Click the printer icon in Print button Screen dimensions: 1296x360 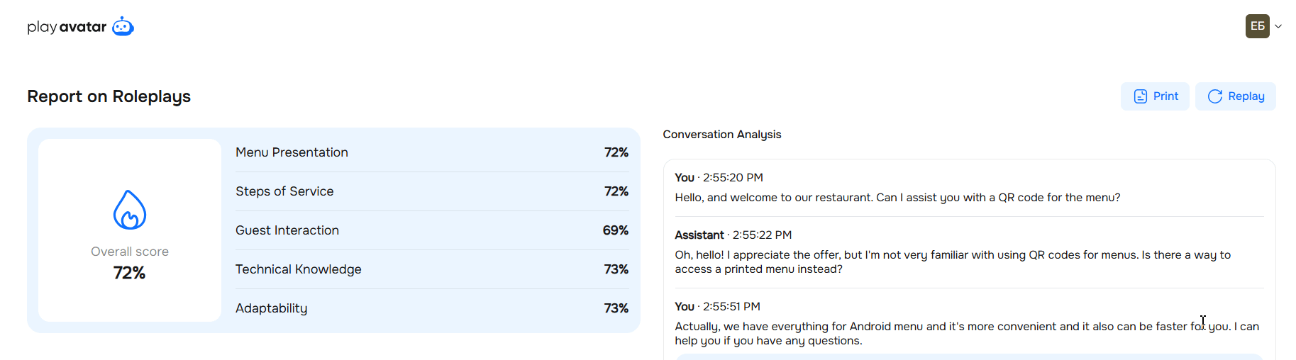(1140, 96)
